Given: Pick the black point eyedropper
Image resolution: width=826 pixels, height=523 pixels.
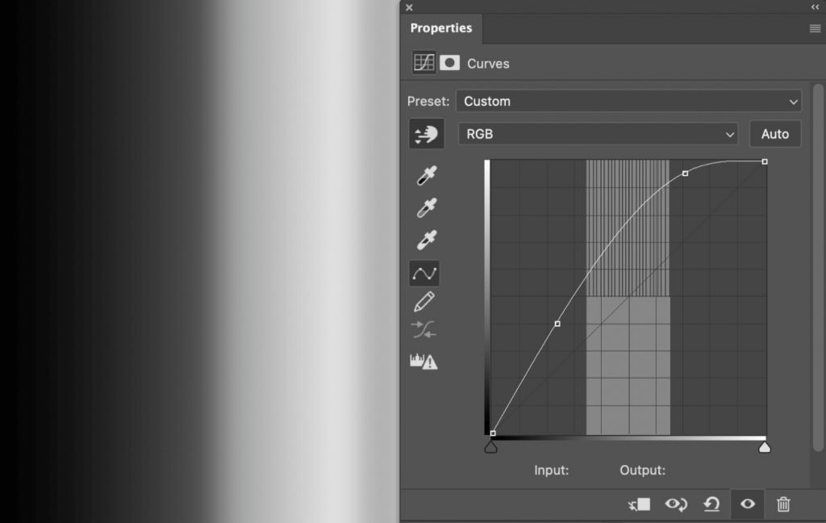Looking at the screenshot, I should point(425,176).
